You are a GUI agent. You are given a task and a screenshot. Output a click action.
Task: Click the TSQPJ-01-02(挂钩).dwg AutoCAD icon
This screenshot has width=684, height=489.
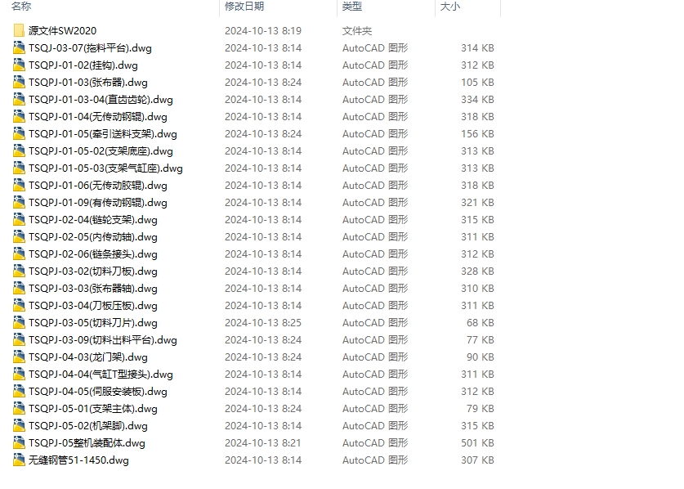click(x=19, y=65)
